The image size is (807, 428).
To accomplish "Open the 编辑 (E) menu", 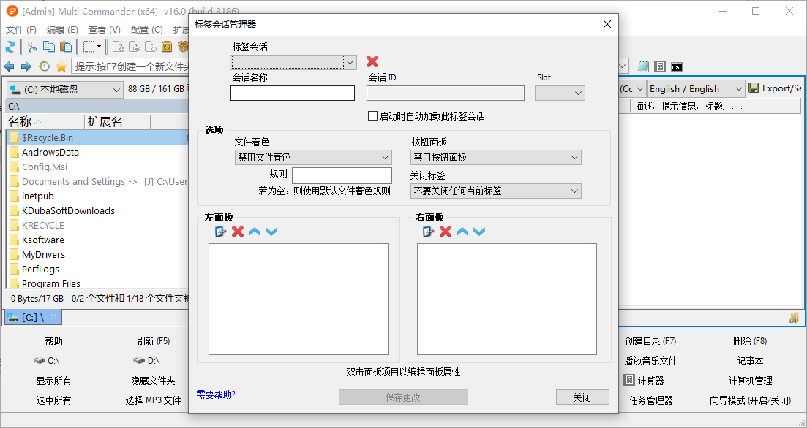I will [62, 30].
